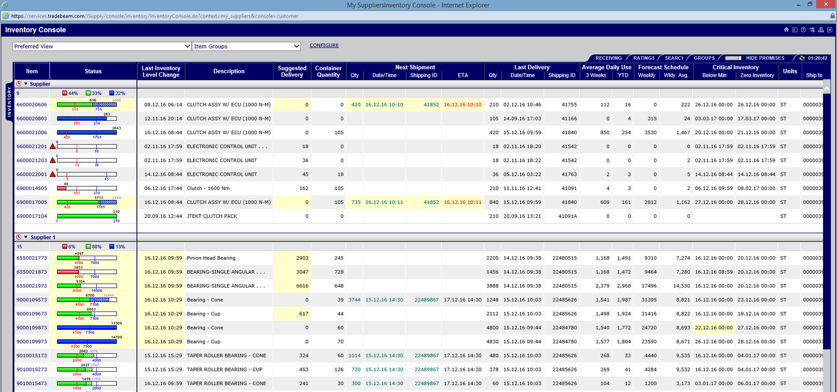Click the yellow refresh icon beside the timer

pyautogui.click(x=802, y=58)
